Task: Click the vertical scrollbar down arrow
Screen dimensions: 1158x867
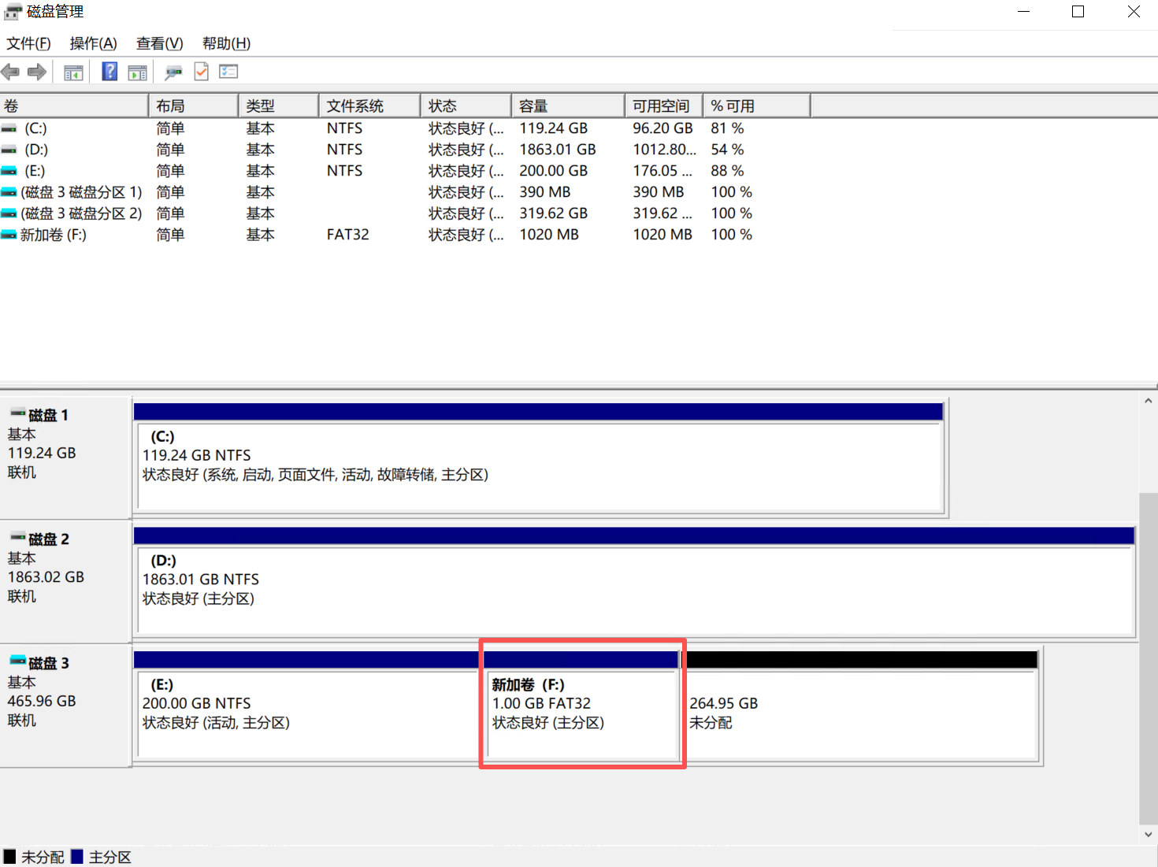Action: click(x=1148, y=835)
